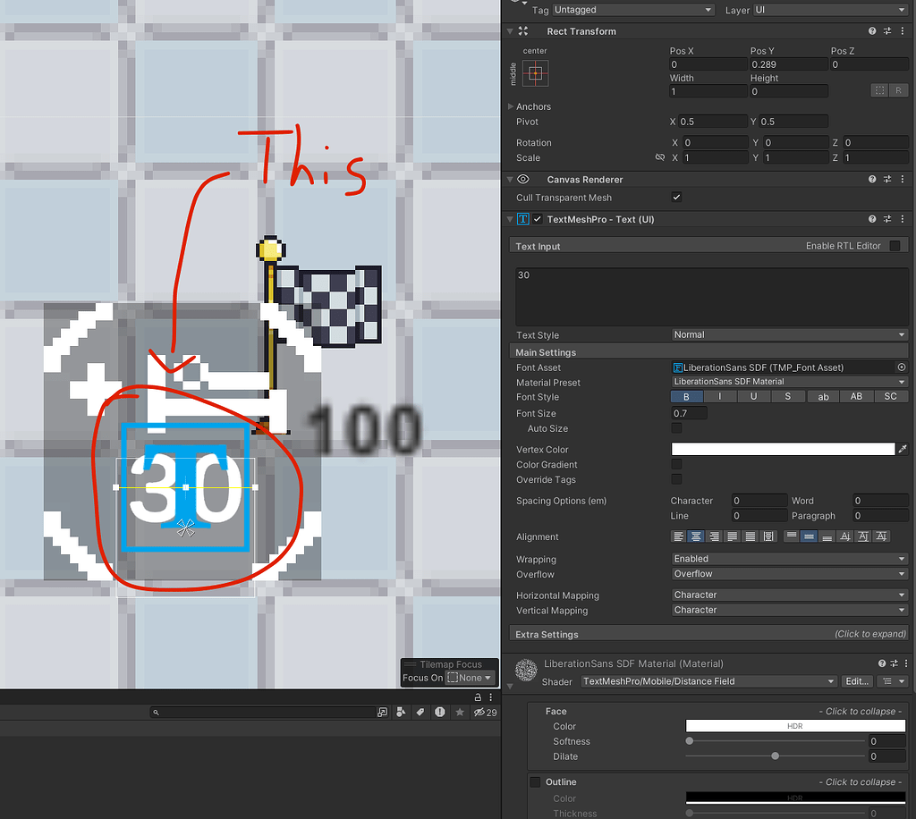The image size is (916, 819).
Task: Select right text alignment
Action: (715, 536)
